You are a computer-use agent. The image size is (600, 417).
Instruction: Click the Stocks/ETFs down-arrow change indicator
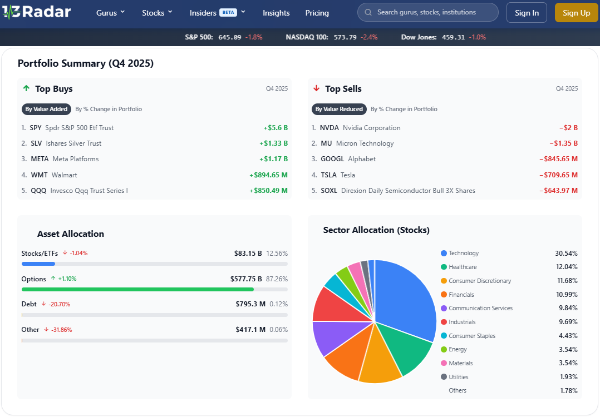coord(75,253)
